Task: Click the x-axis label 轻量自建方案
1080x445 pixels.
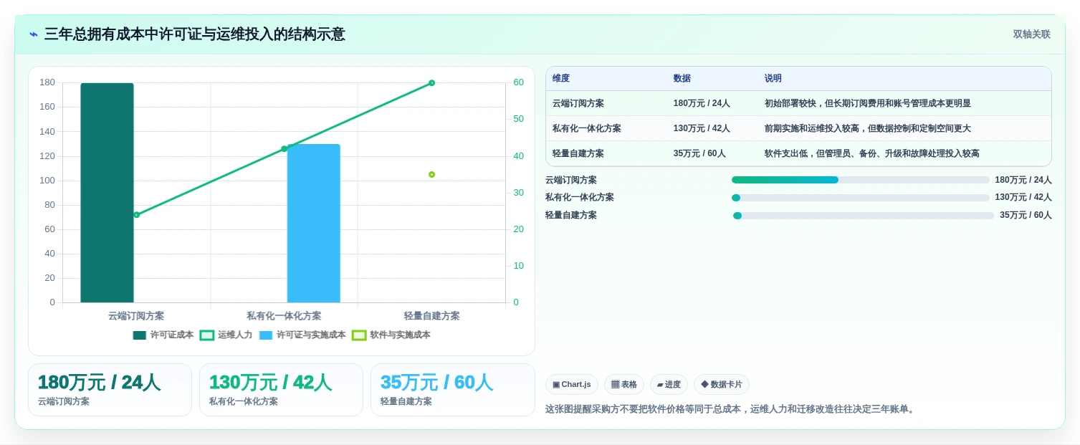Action: (x=431, y=316)
